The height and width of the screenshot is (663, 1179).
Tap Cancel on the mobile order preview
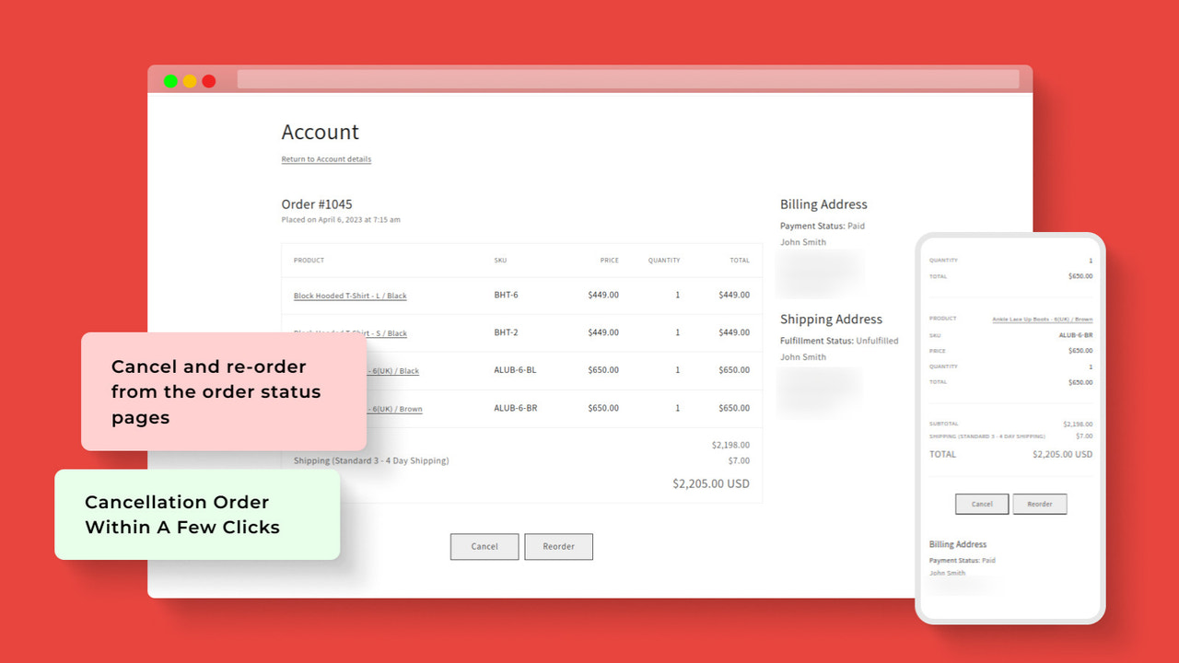coord(981,504)
